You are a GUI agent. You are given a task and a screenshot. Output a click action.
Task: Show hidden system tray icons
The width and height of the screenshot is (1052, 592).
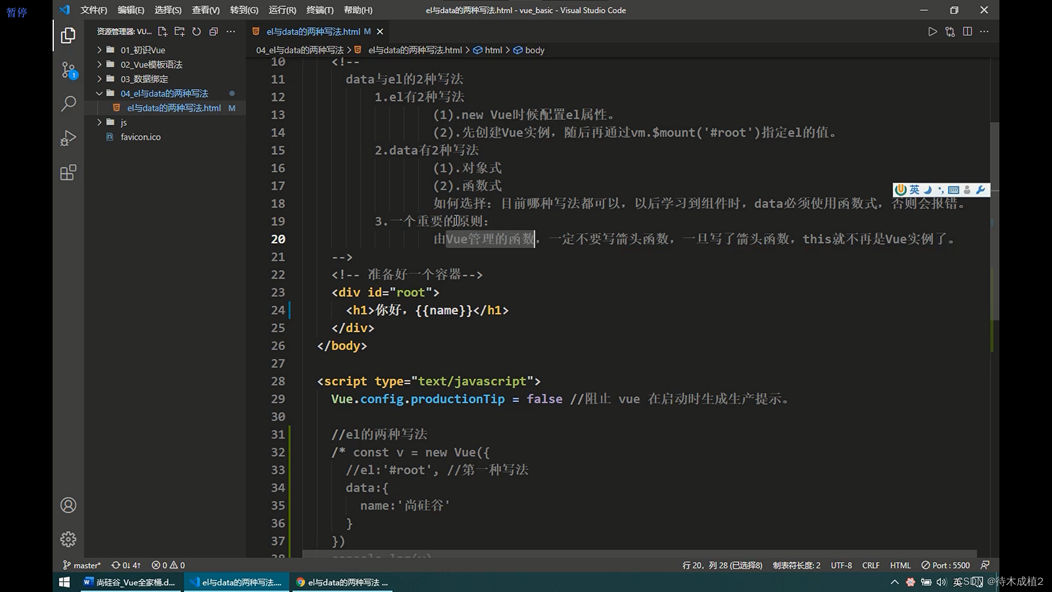coord(895,582)
